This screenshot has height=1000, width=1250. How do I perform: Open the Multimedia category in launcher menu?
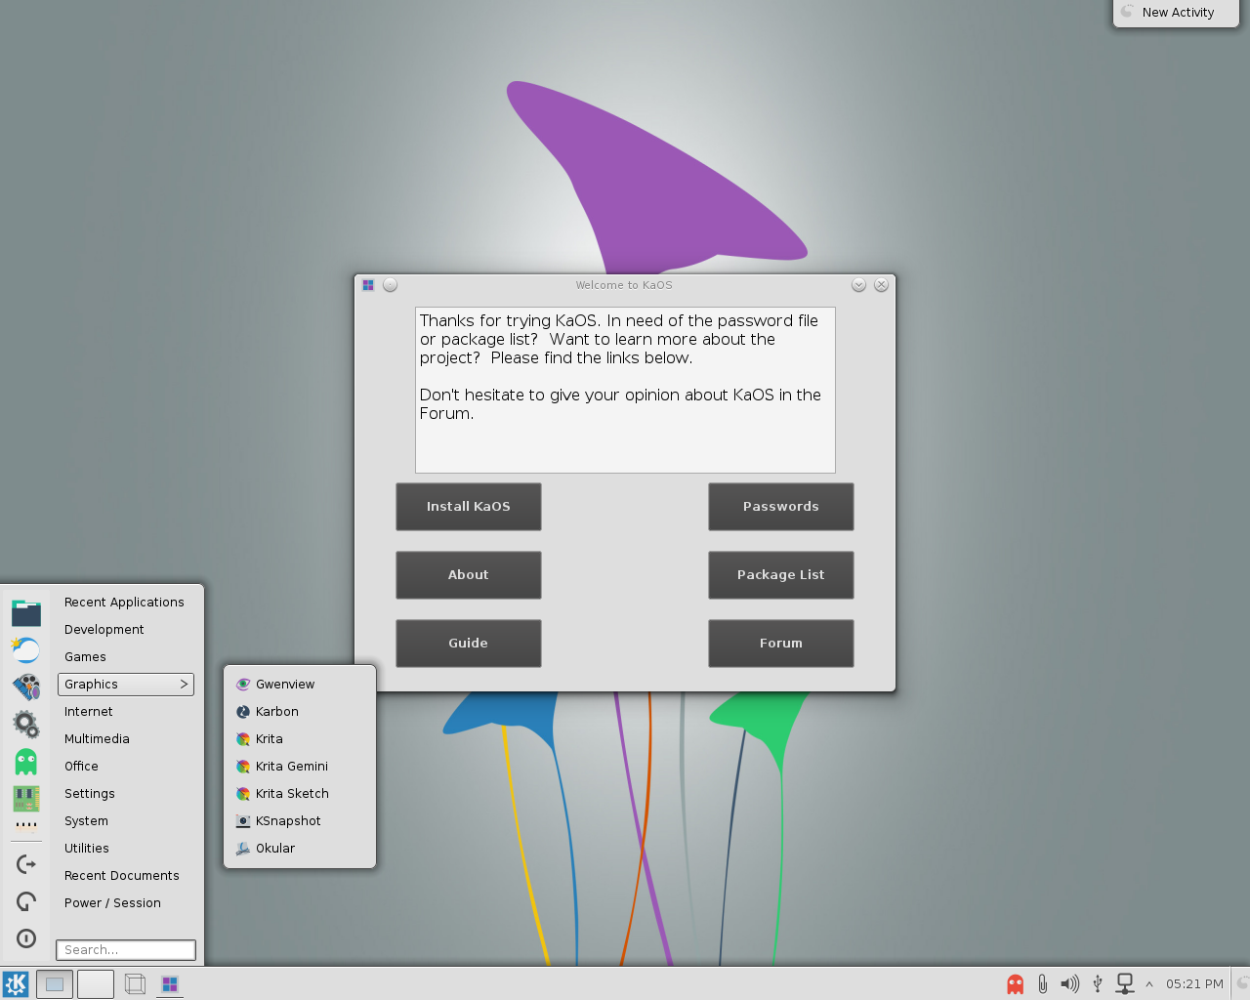pyautogui.click(x=126, y=739)
